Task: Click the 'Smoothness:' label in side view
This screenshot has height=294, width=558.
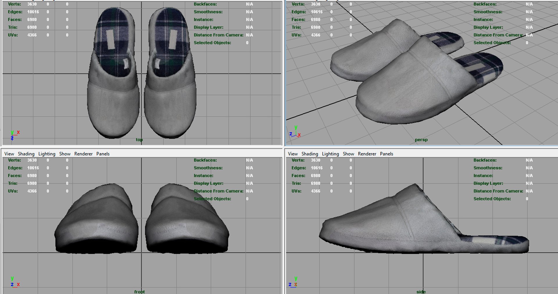Action: pyautogui.click(x=488, y=168)
